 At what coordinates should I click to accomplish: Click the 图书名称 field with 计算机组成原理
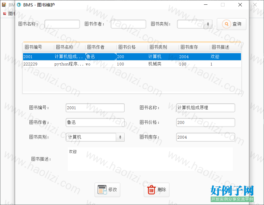point(206,108)
